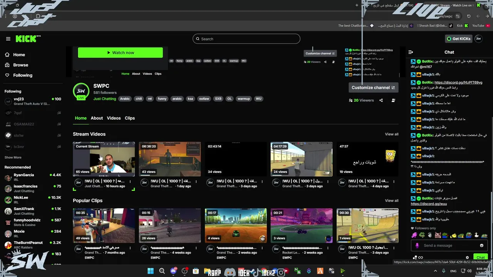Viewport: 493px width, 277px height.
Task: Click the KICK logo
Action: coord(28,38)
